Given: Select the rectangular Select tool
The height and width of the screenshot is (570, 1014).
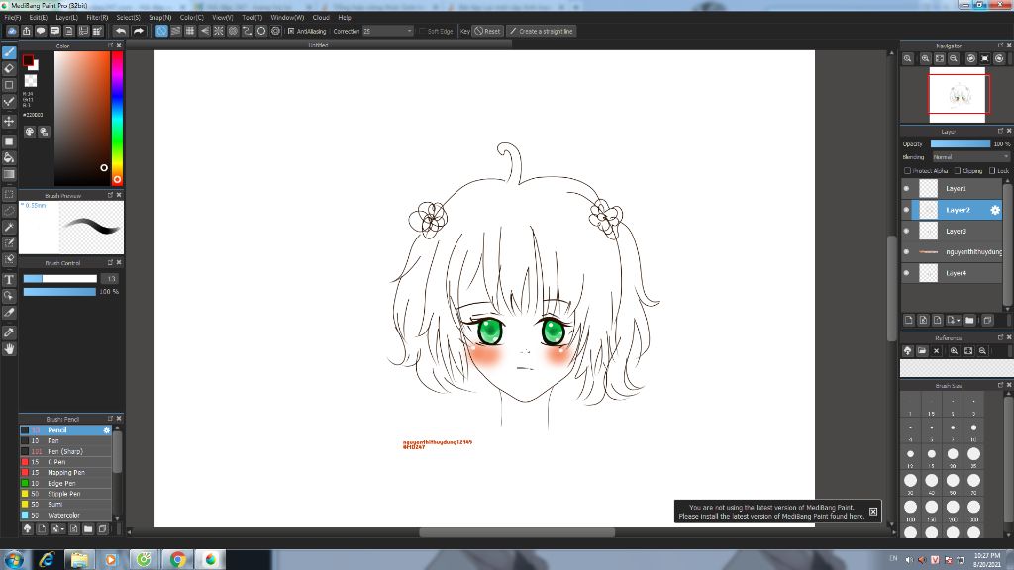Looking at the screenshot, I should tap(9, 194).
